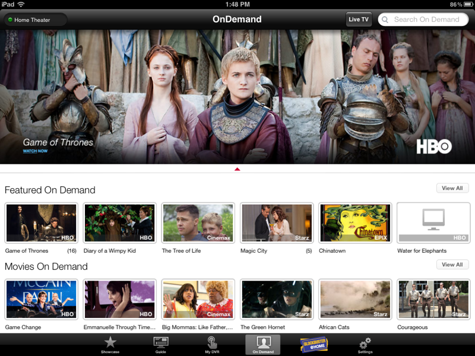Open the Blockbuster @Home icon
Image resolution: width=475 pixels, height=356 pixels.
click(x=314, y=344)
